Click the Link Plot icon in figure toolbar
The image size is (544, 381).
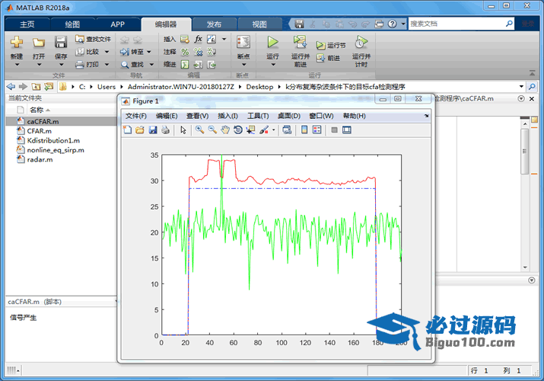(x=286, y=130)
